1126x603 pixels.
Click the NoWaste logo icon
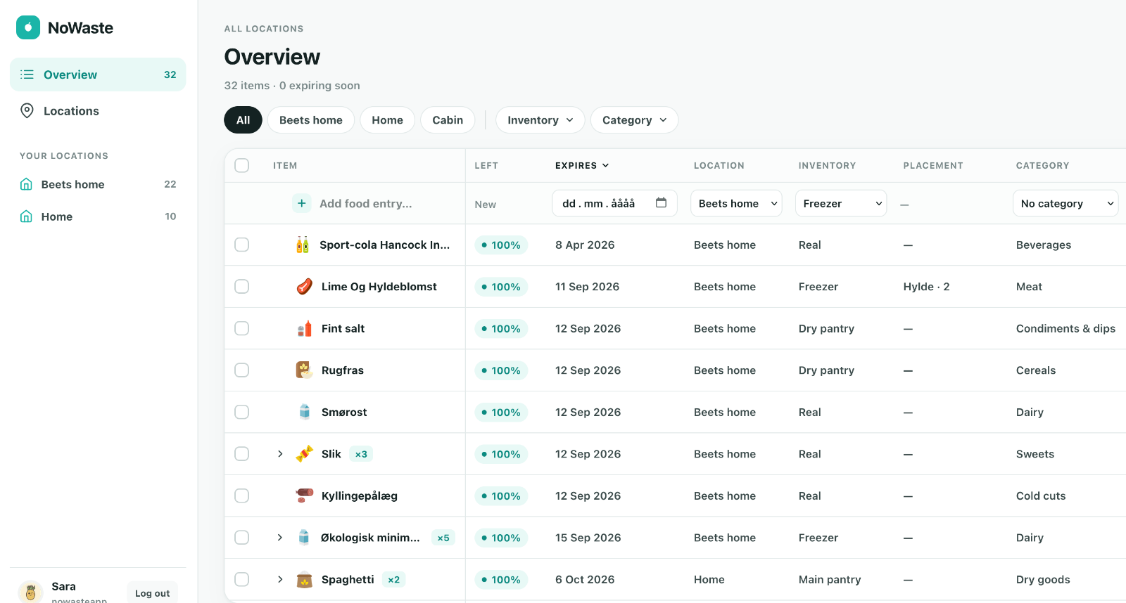[28, 27]
